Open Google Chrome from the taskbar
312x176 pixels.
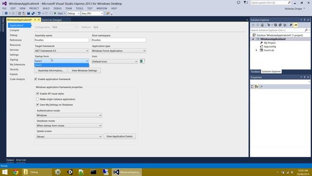click(x=16, y=172)
